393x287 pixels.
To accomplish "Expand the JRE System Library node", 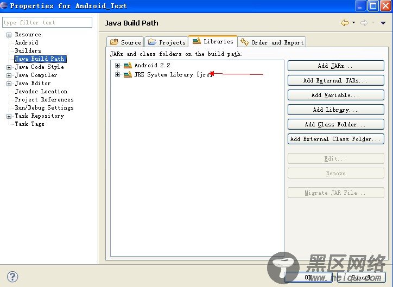I will click(117, 74).
